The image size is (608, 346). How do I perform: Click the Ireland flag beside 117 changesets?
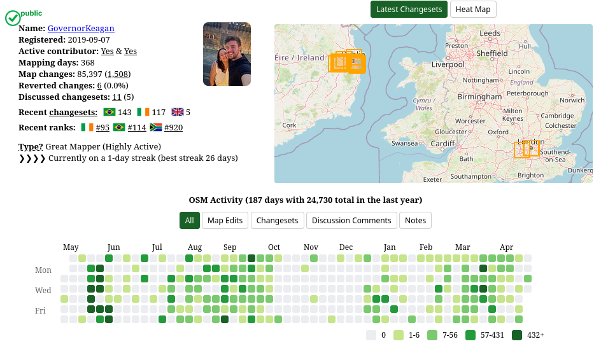(x=143, y=112)
